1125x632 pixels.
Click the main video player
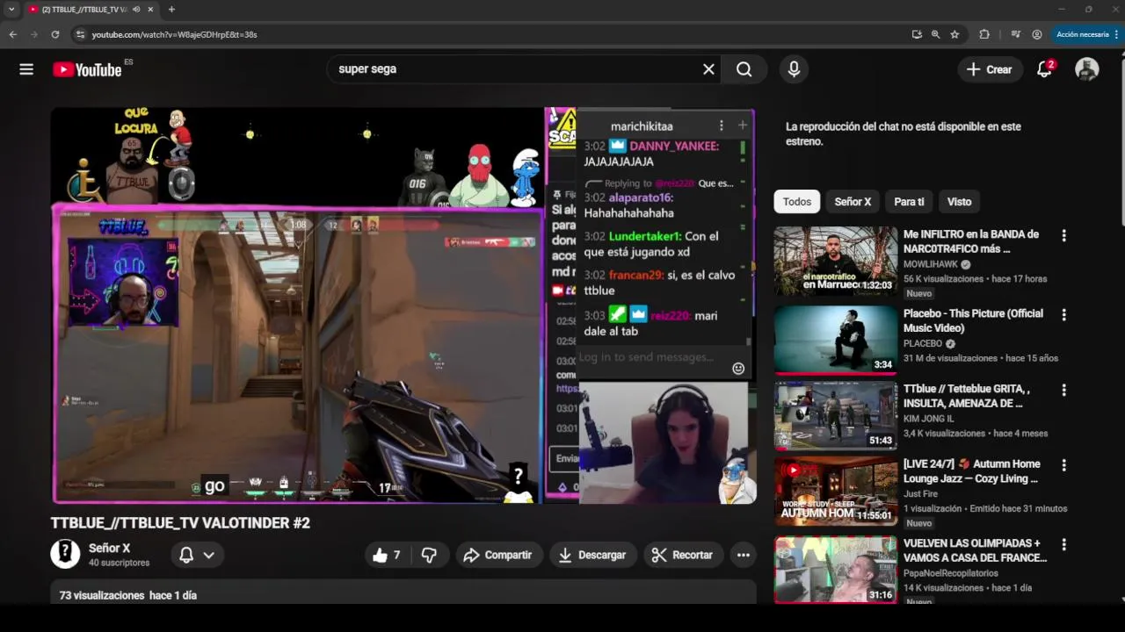(x=403, y=305)
